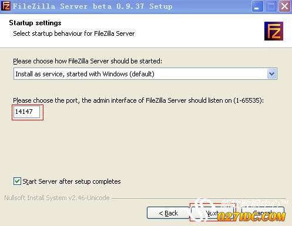
Task: Open the startup type dropdown arrow
Action: coord(271,74)
